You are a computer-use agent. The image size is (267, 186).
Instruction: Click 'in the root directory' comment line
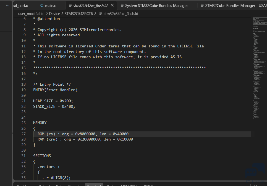point(89,52)
